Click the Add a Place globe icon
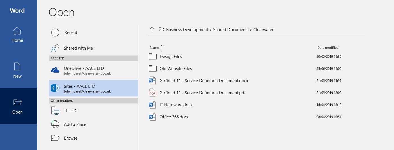 pos(55,124)
